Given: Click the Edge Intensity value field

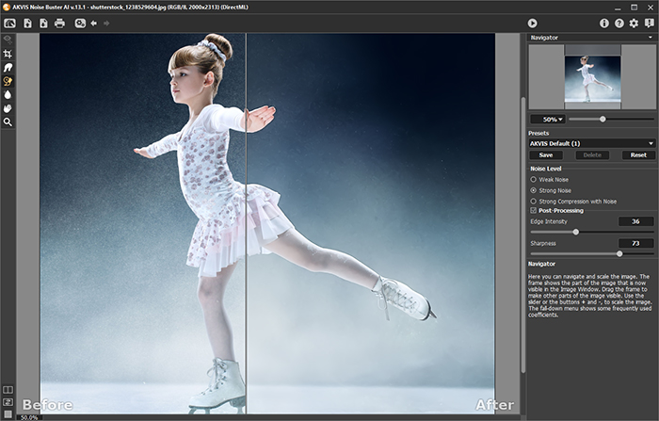Looking at the screenshot, I should click(635, 221).
